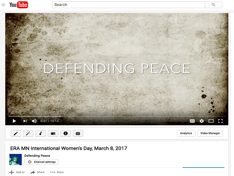Enter full screen mode
Screen dimensions: 234x176
click(x=221, y=121)
